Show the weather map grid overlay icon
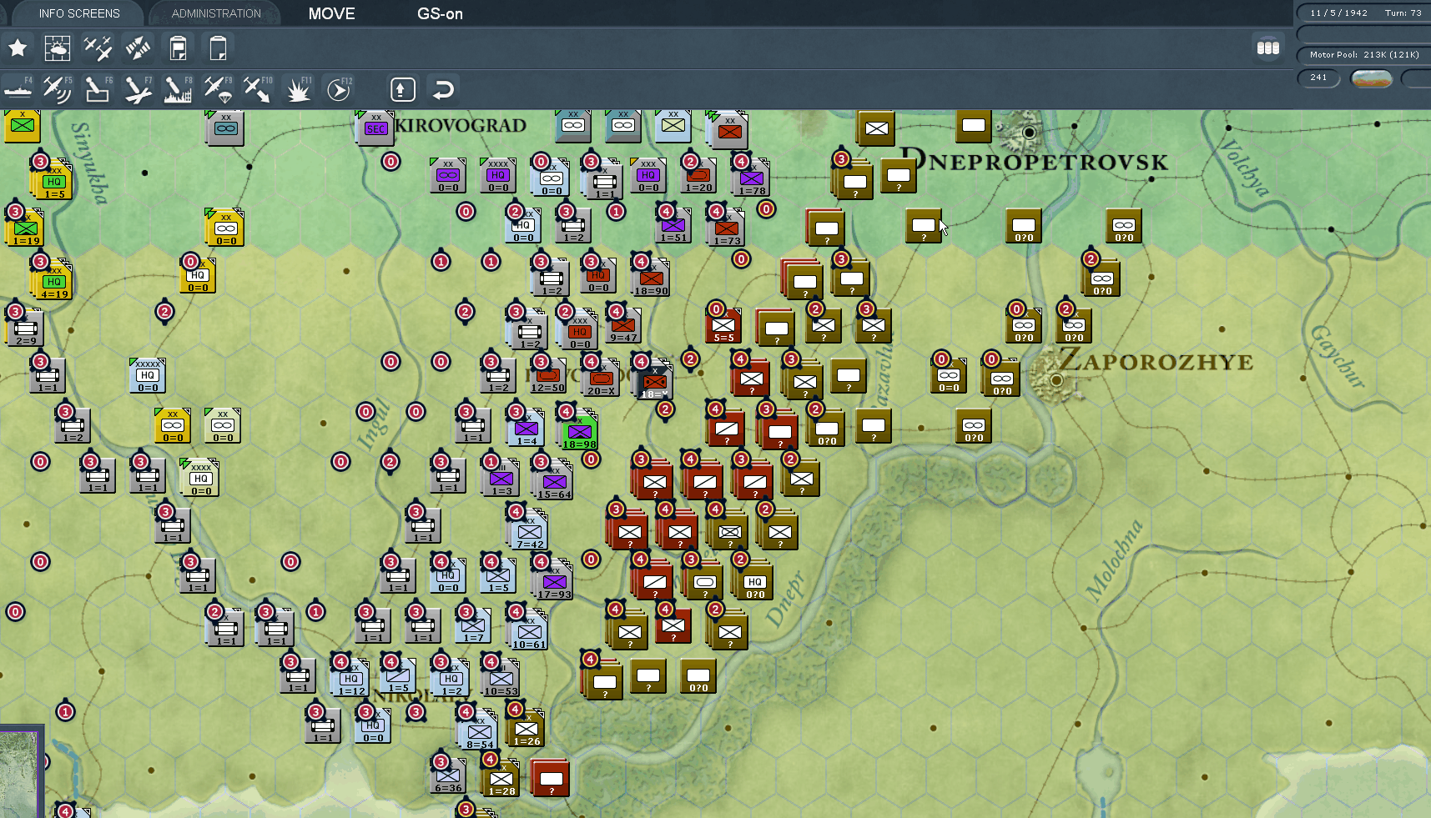Screen dimensions: 1431x818 pos(58,48)
